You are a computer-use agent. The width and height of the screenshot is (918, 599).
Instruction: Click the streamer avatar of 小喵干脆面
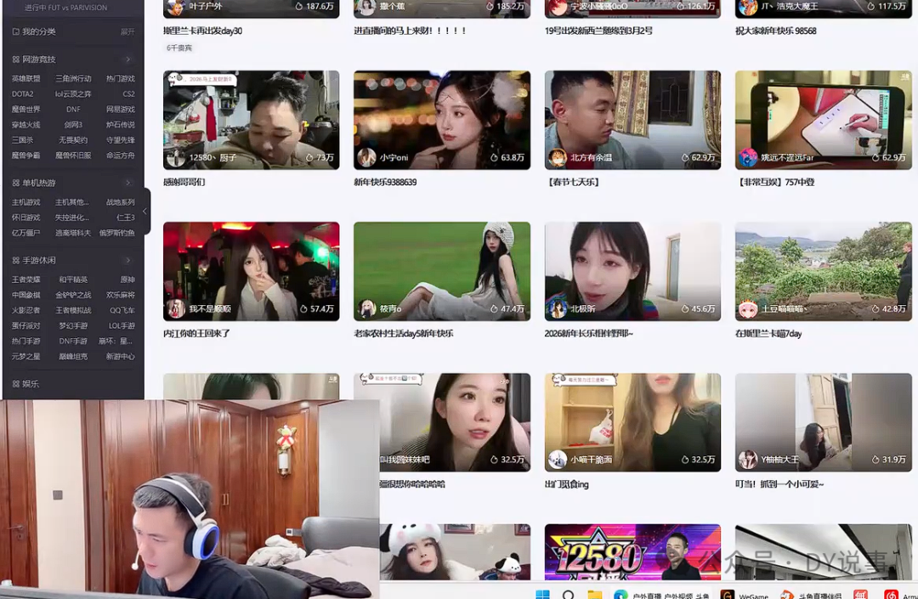(x=558, y=460)
